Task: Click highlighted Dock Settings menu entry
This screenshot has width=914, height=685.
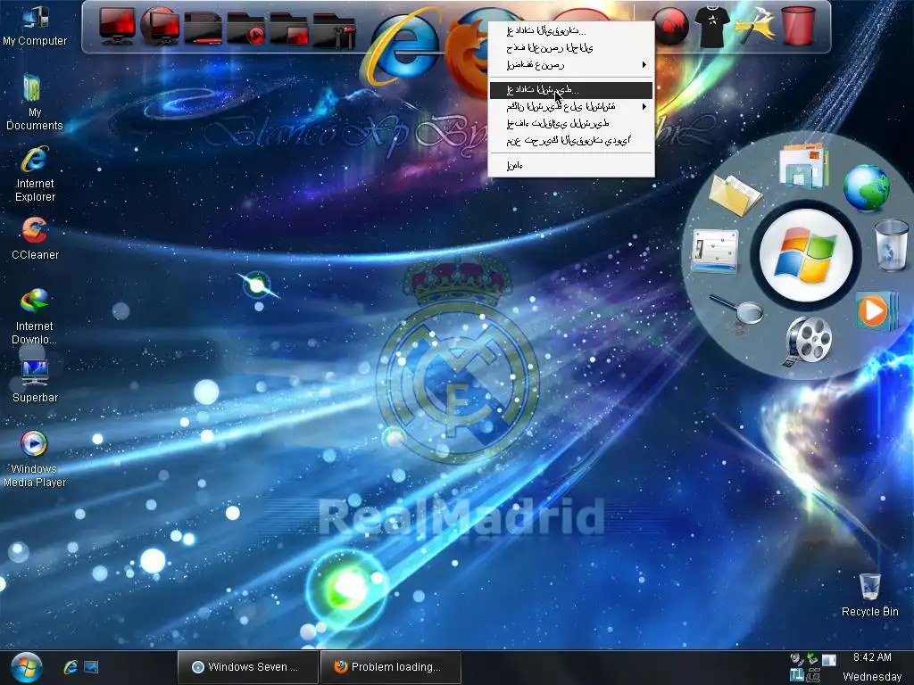Action: click(x=570, y=90)
